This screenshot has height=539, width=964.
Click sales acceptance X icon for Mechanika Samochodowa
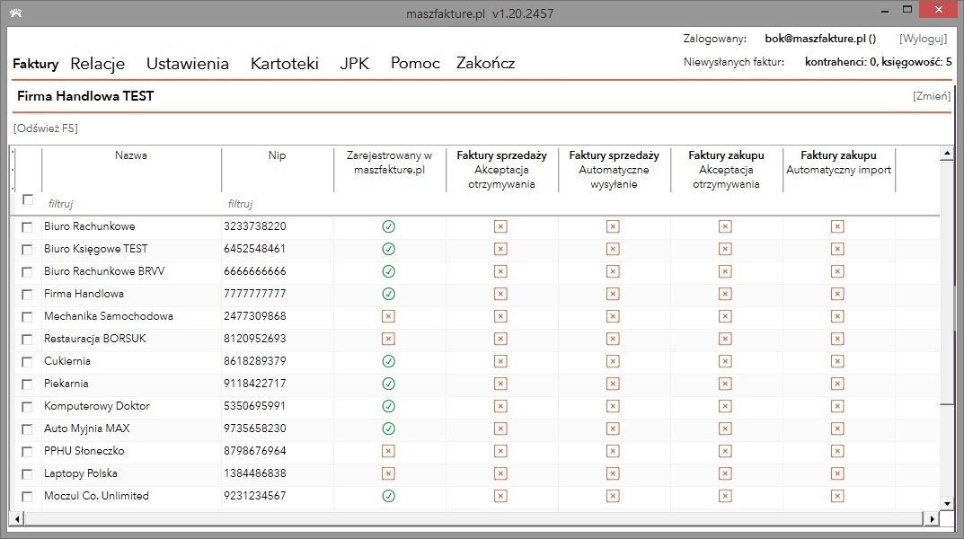[500, 316]
